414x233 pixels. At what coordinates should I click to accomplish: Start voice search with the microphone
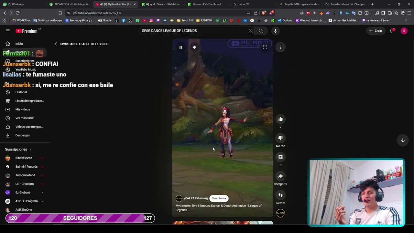276,31
